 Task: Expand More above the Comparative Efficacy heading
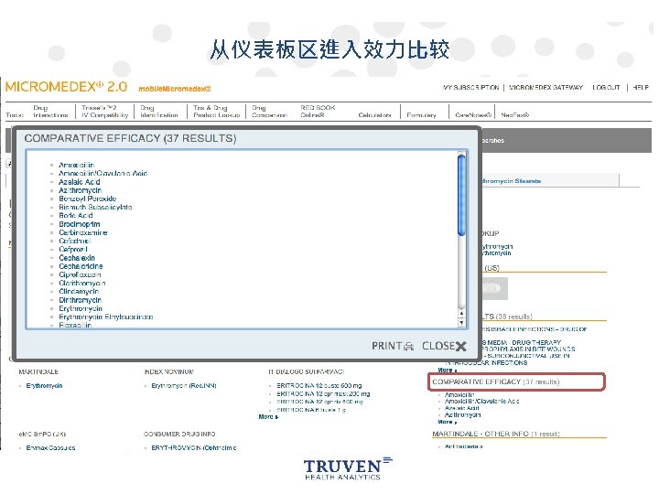[x=448, y=370]
